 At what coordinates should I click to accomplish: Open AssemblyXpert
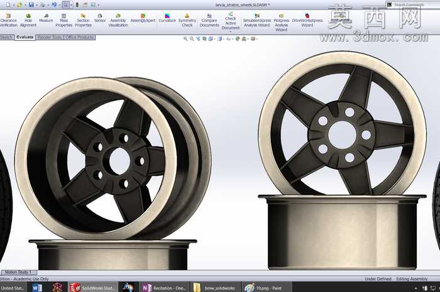tap(143, 18)
